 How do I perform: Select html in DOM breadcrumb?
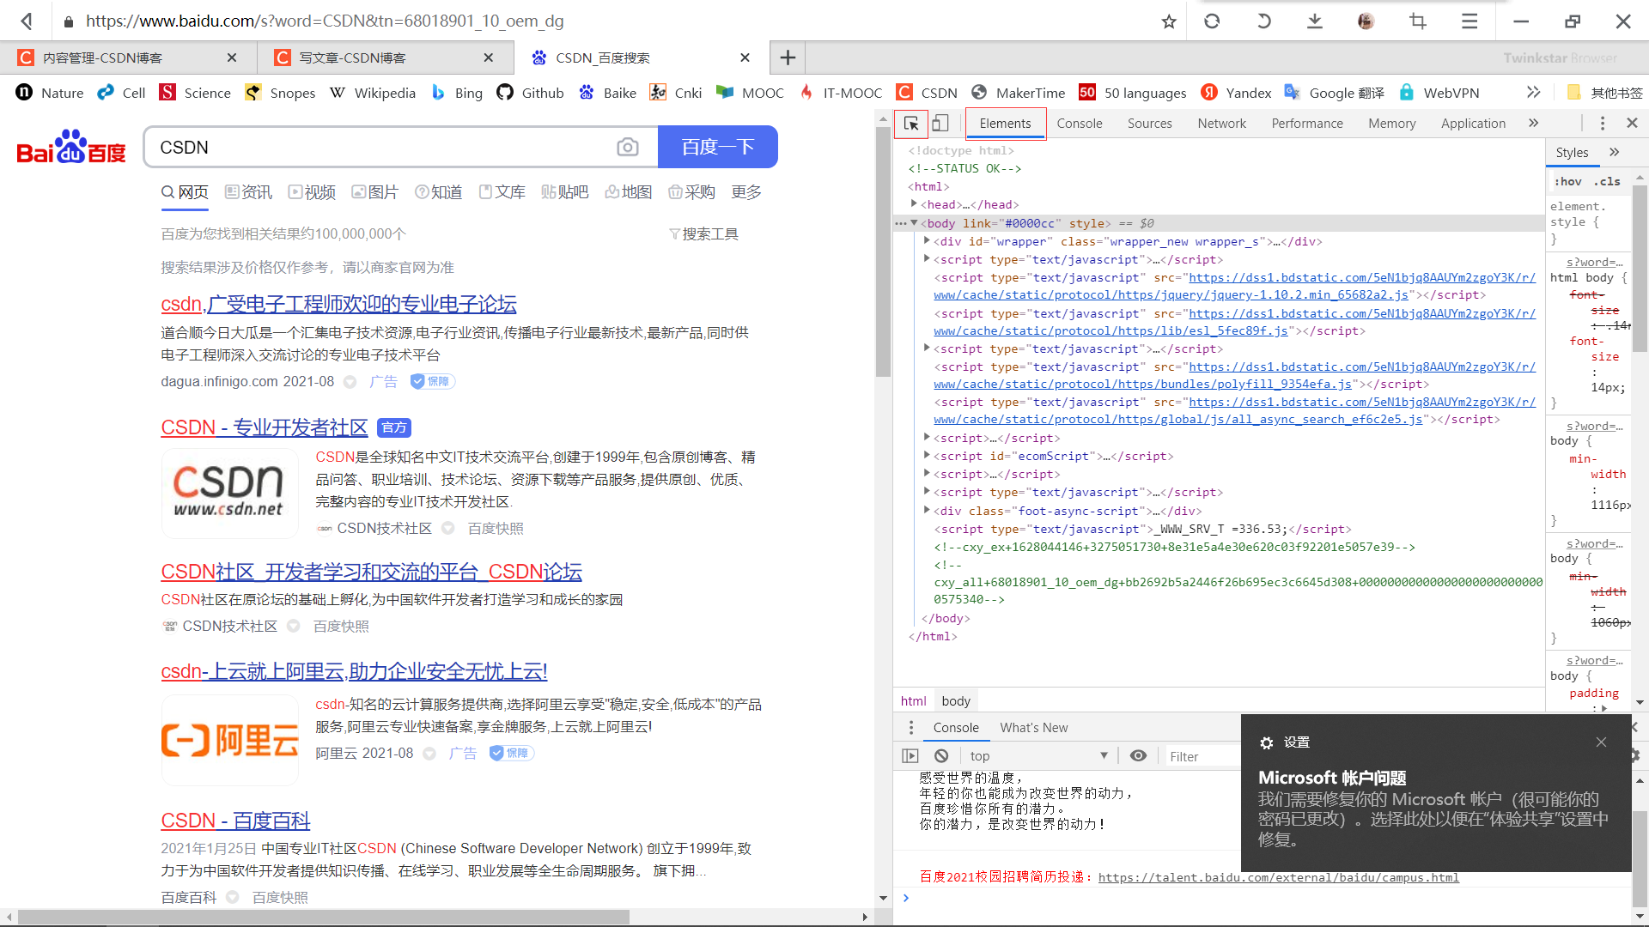click(913, 700)
